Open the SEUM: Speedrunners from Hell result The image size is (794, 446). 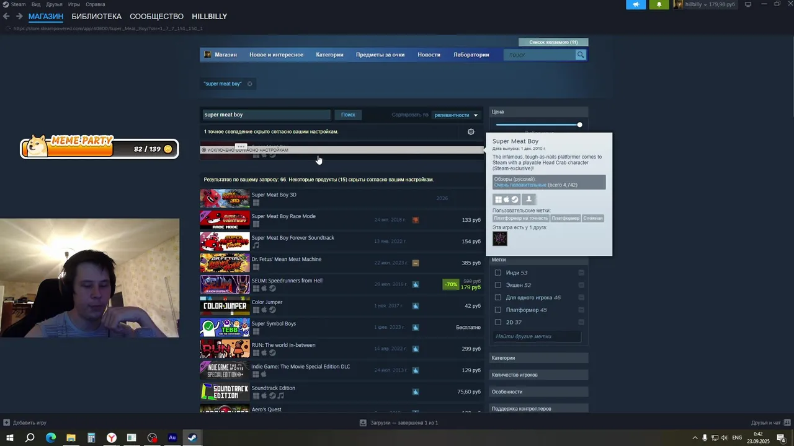coord(341,284)
